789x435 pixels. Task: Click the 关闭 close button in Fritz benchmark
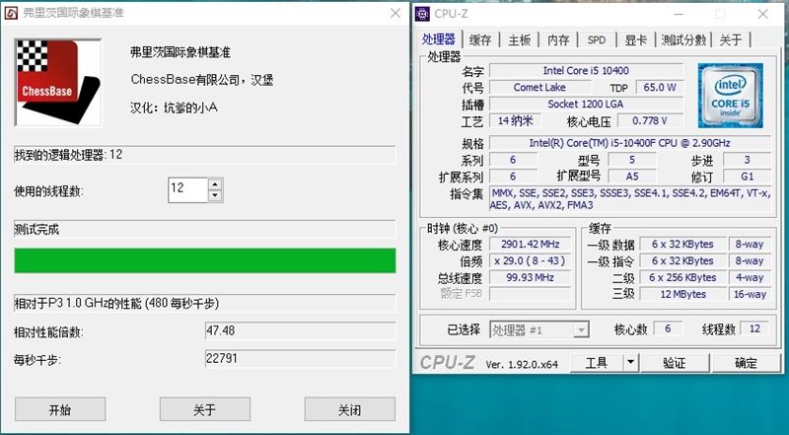[350, 409]
